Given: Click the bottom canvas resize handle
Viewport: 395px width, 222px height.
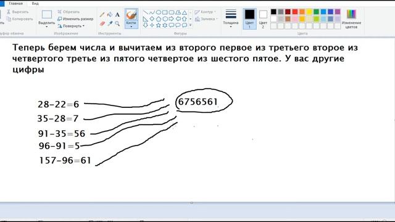Looking at the screenshot, I should [x=192, y=203].
